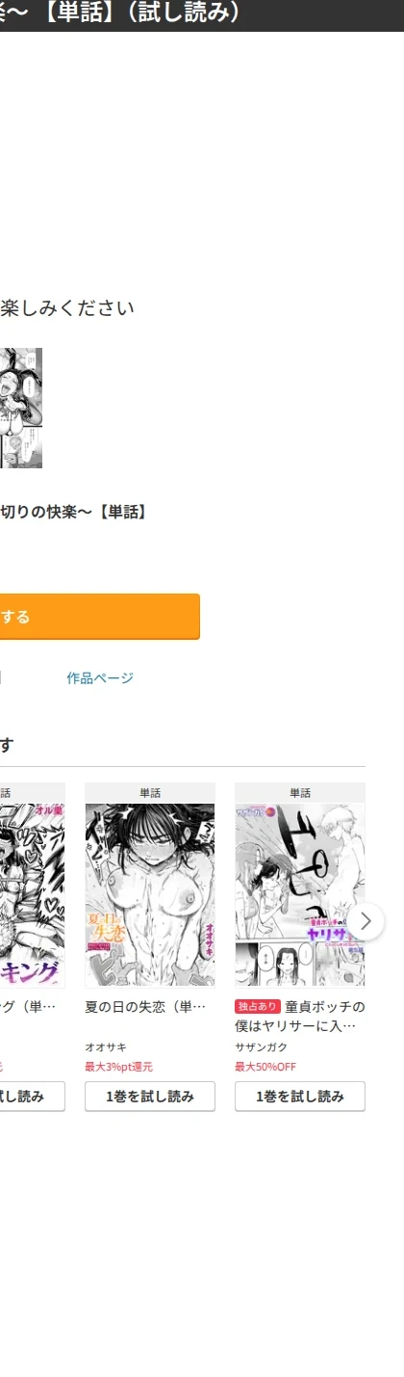Click 単話 tag above 童貞ボッチ cover

(x=300, y=793)
